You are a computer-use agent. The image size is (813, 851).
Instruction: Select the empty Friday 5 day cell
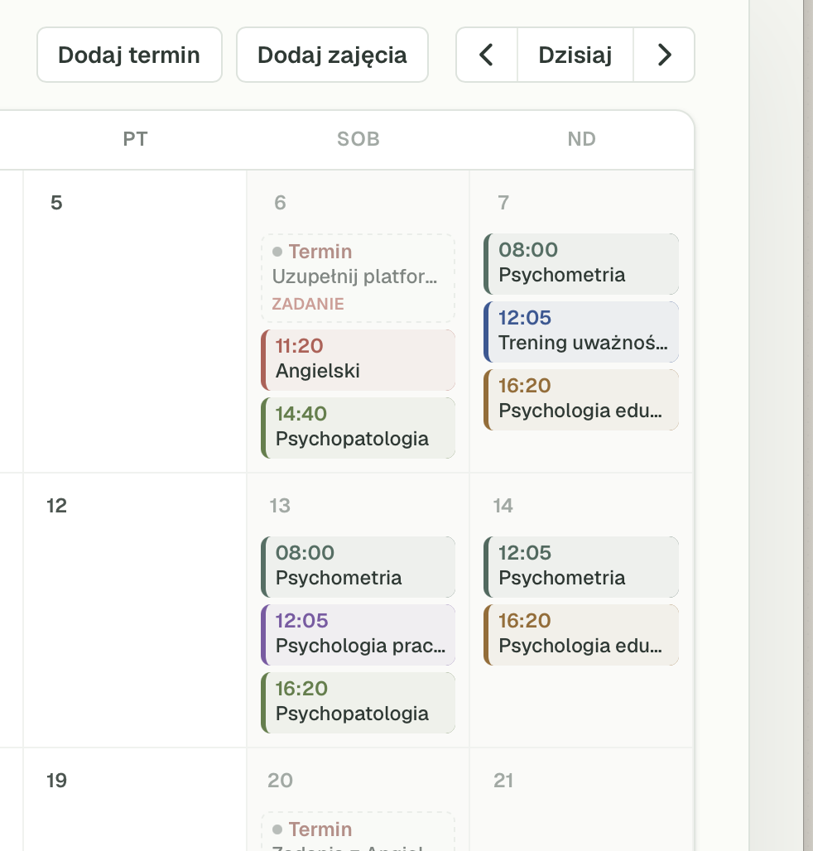[135, 321]
